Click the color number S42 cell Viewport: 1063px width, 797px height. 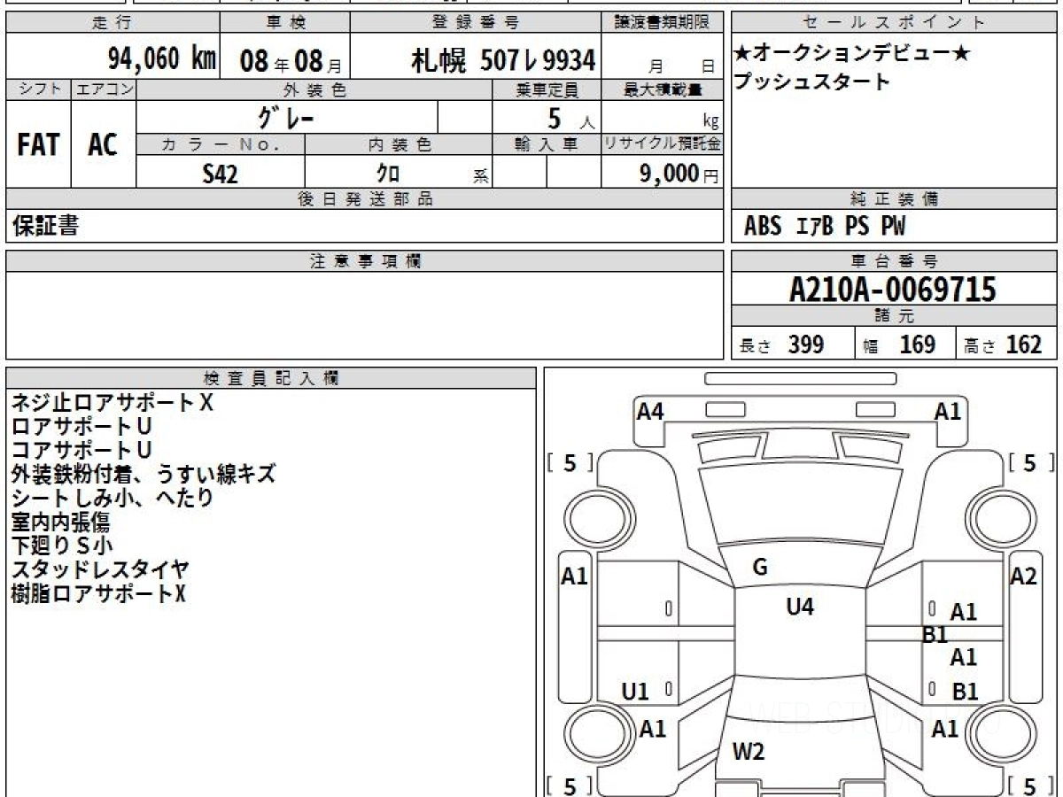coord(220,174)
